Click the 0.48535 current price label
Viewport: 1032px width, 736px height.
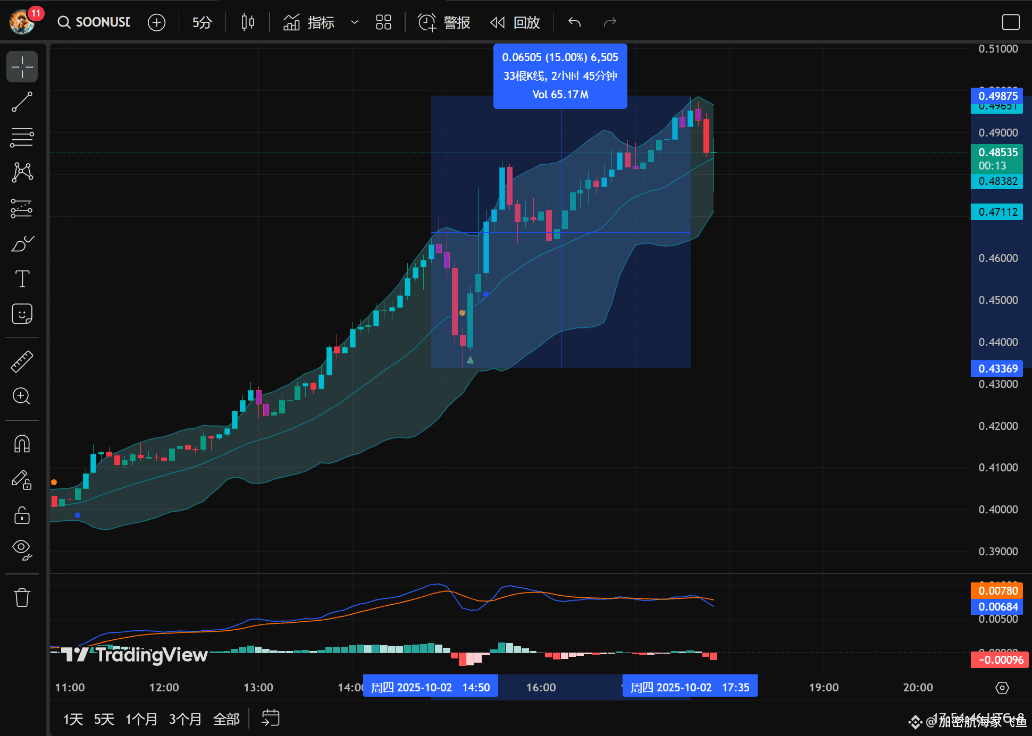tap(997, 153)
